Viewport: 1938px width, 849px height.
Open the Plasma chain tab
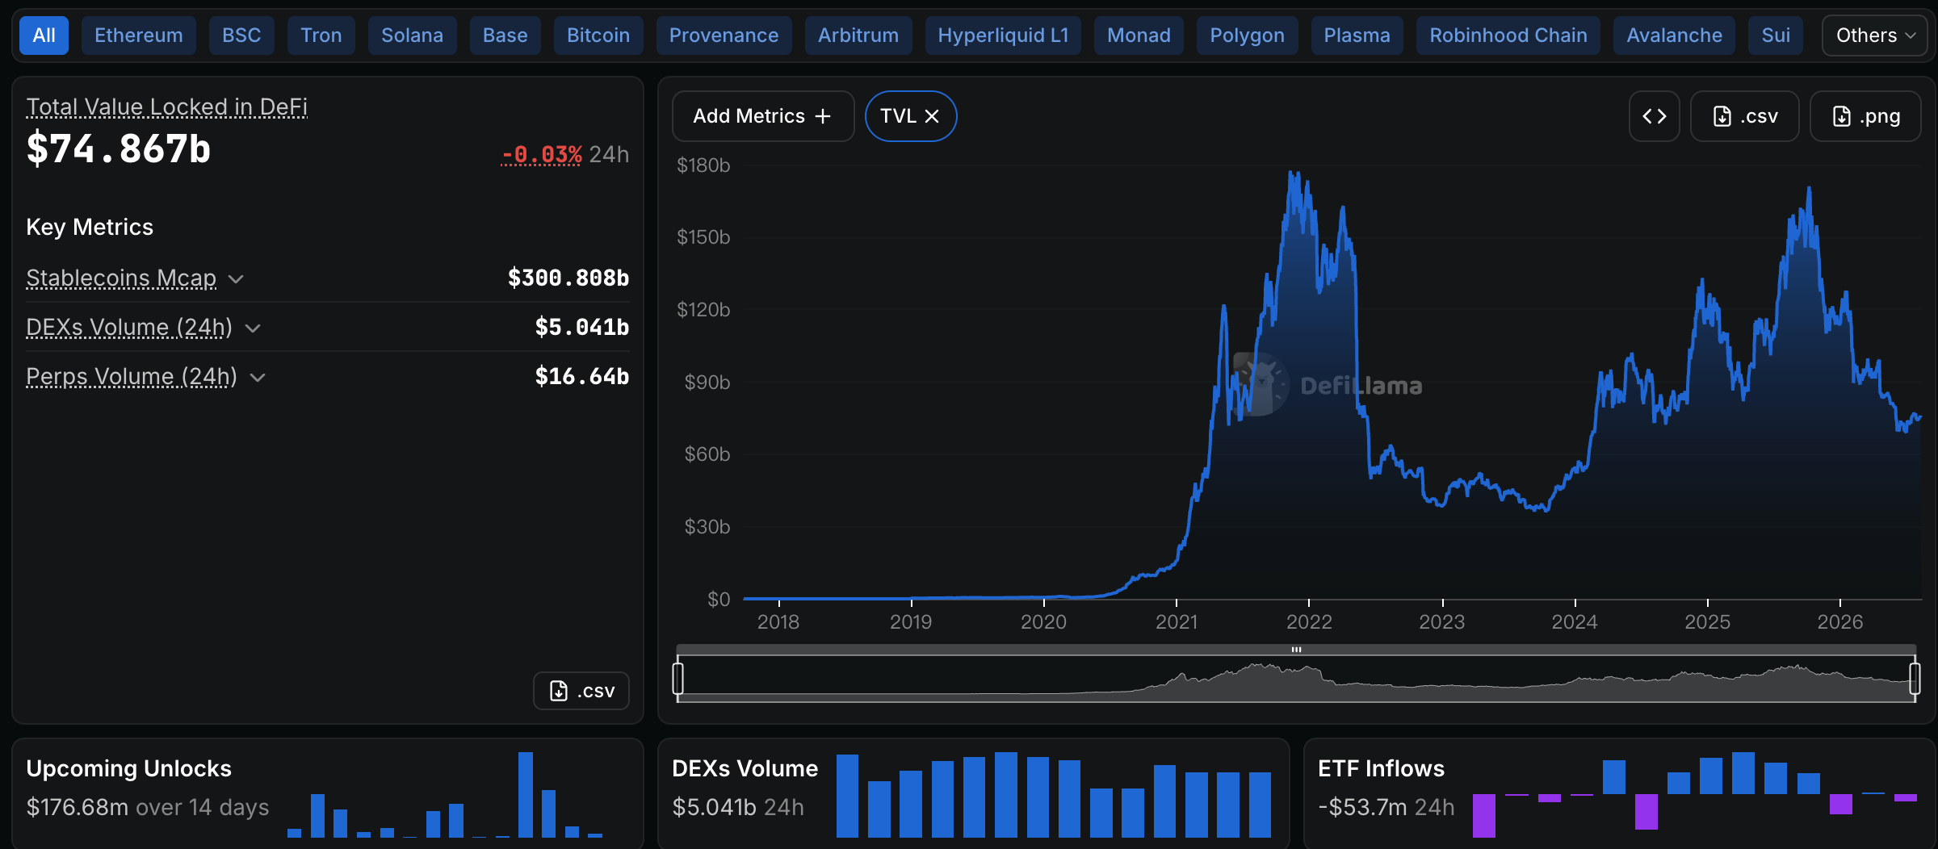click(x=1357, y=36)
